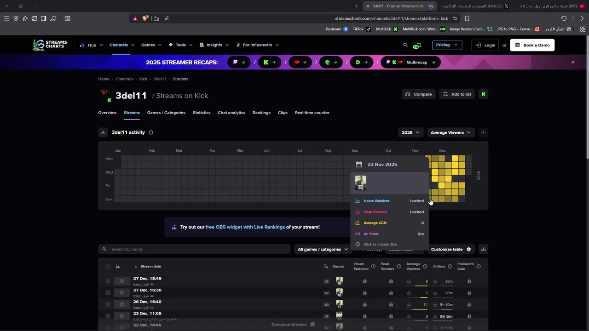
Task: Click the Multirecap pill
Action: pos(410,62)
